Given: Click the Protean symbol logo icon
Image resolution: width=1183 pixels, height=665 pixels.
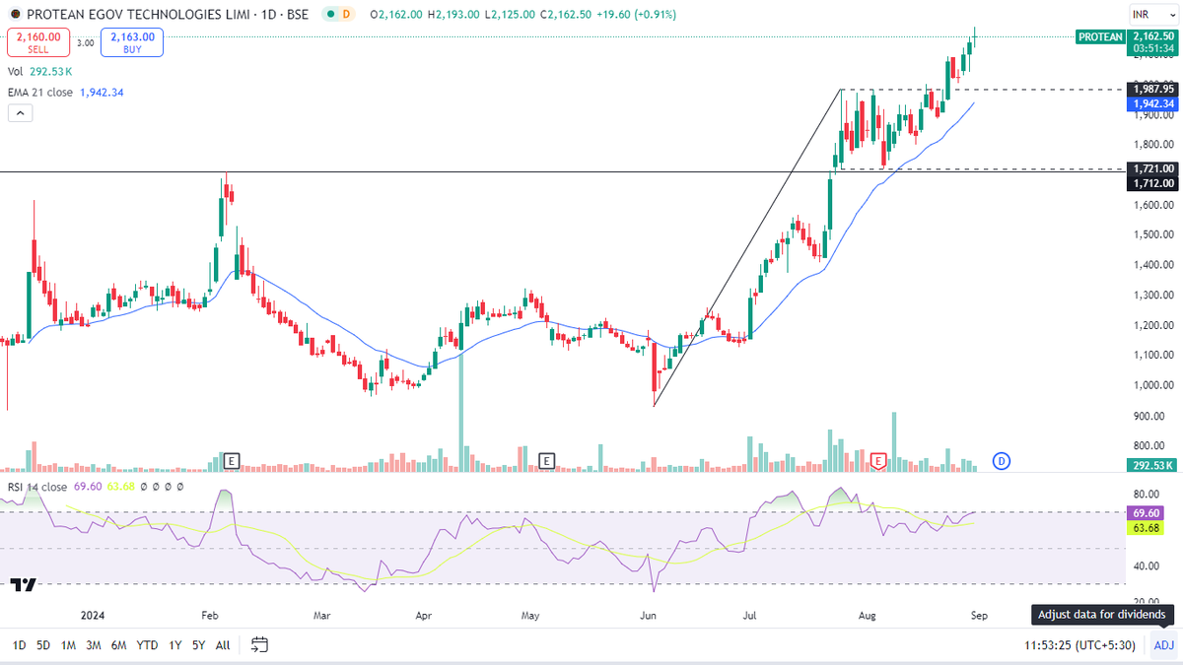Looking at the screenshot, I should coord(16,15).
